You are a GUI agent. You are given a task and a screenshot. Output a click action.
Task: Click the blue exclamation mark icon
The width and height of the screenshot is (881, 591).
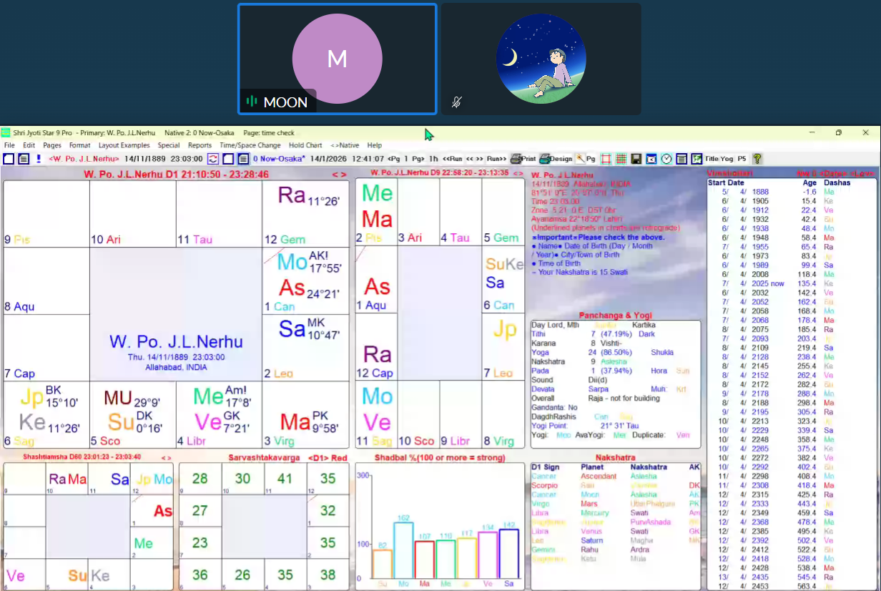tap(39, 159)
